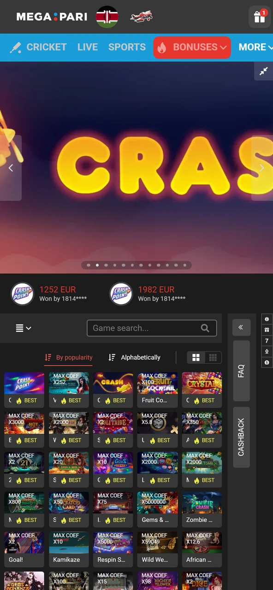The height and width of the screenshot is (590, 273).
Task: Select the last banner carousel dot
Action: pyautogui.click(x=185, y=265)
